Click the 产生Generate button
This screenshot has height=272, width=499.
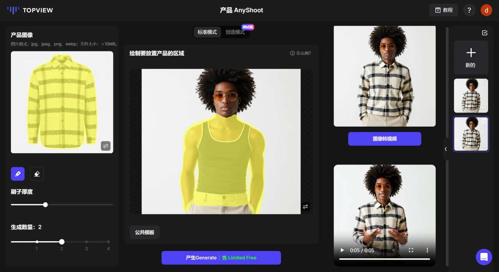pos(221,258)
